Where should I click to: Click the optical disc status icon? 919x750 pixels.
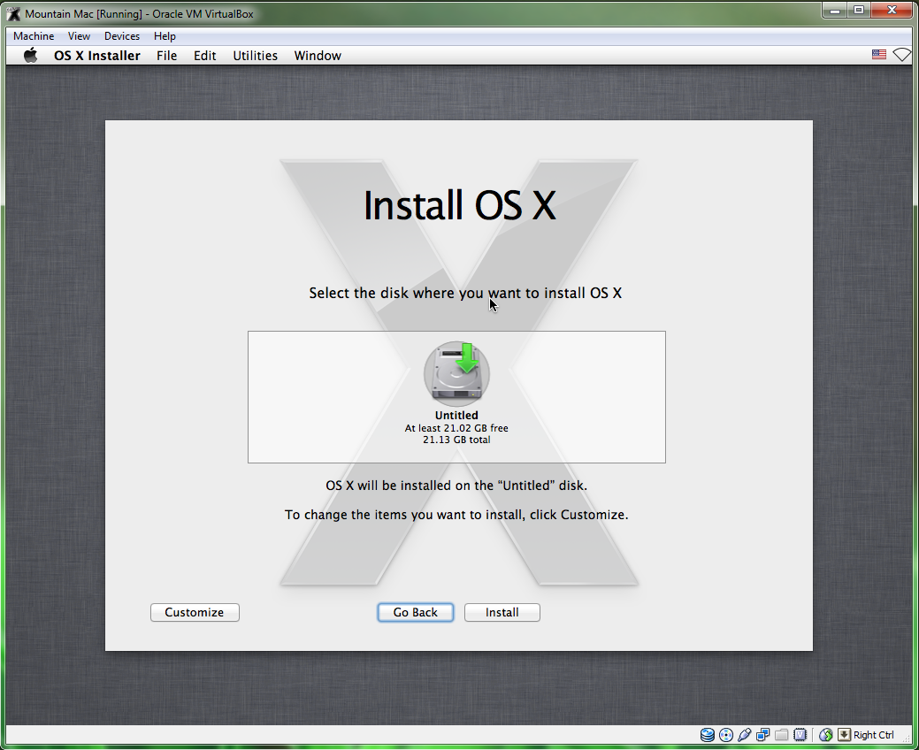(725, 735)
